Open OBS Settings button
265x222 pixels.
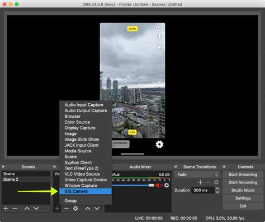point(243,198)
